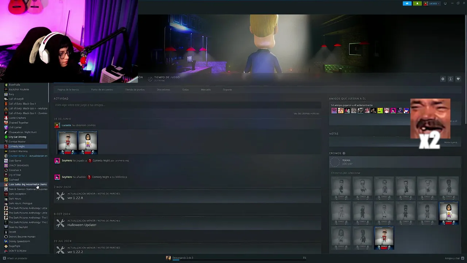The image size is (467, 263).
Task: Select City Car Driving game icon in library
Action: pos(6,137)
